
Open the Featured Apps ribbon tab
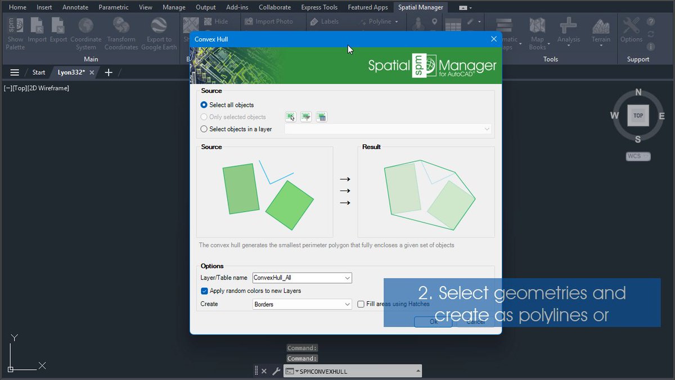coord(368,7)
